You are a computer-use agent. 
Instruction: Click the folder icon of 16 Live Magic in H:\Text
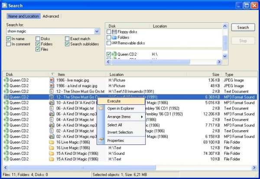(52, 148)
